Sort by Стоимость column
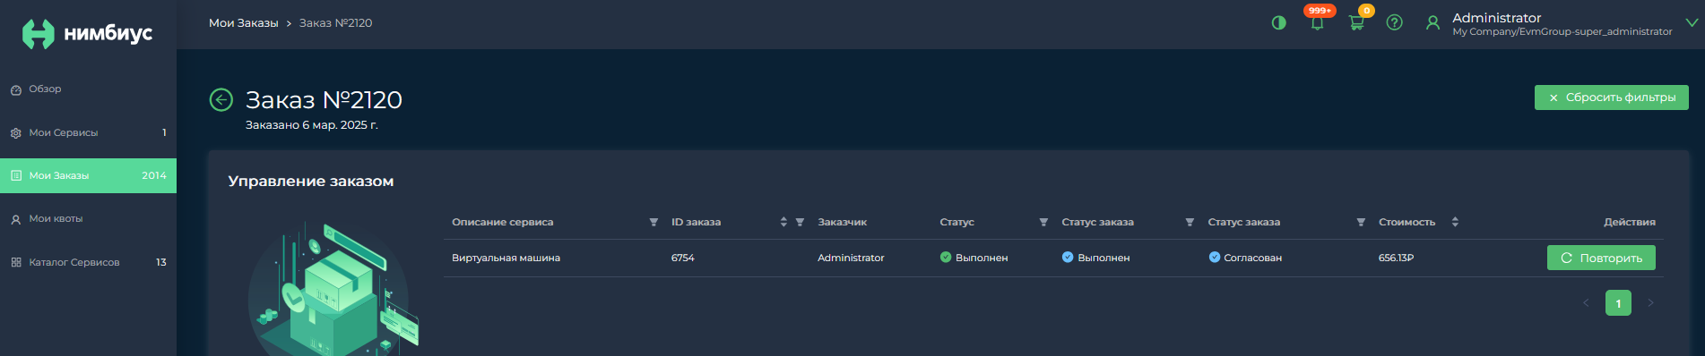Image resolution: width=1705 pixels, height=356 pixels. [x=1455, y=222]
